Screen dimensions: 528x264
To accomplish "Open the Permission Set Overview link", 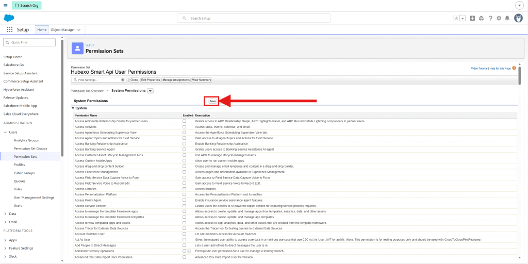I will point(87,91).
